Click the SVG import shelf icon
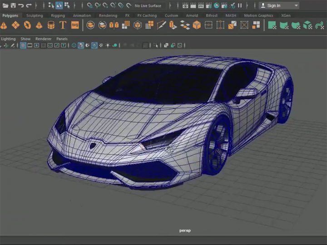Viewport: 327px width, 245px height. point(75,25)
